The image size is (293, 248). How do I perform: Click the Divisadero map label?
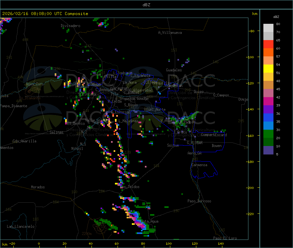(70, 26)
